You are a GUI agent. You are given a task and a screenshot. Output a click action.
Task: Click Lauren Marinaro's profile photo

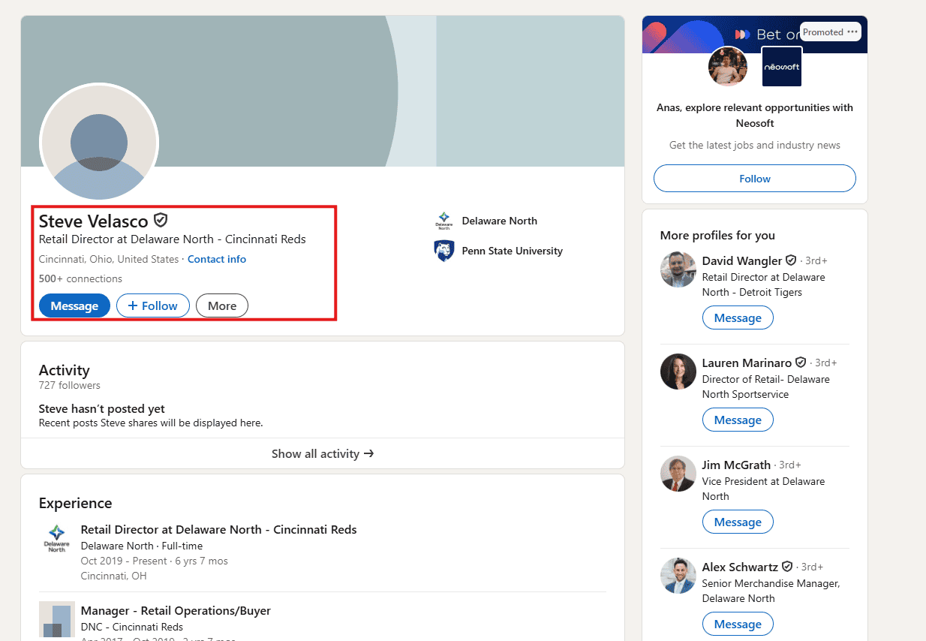(678, 372)
